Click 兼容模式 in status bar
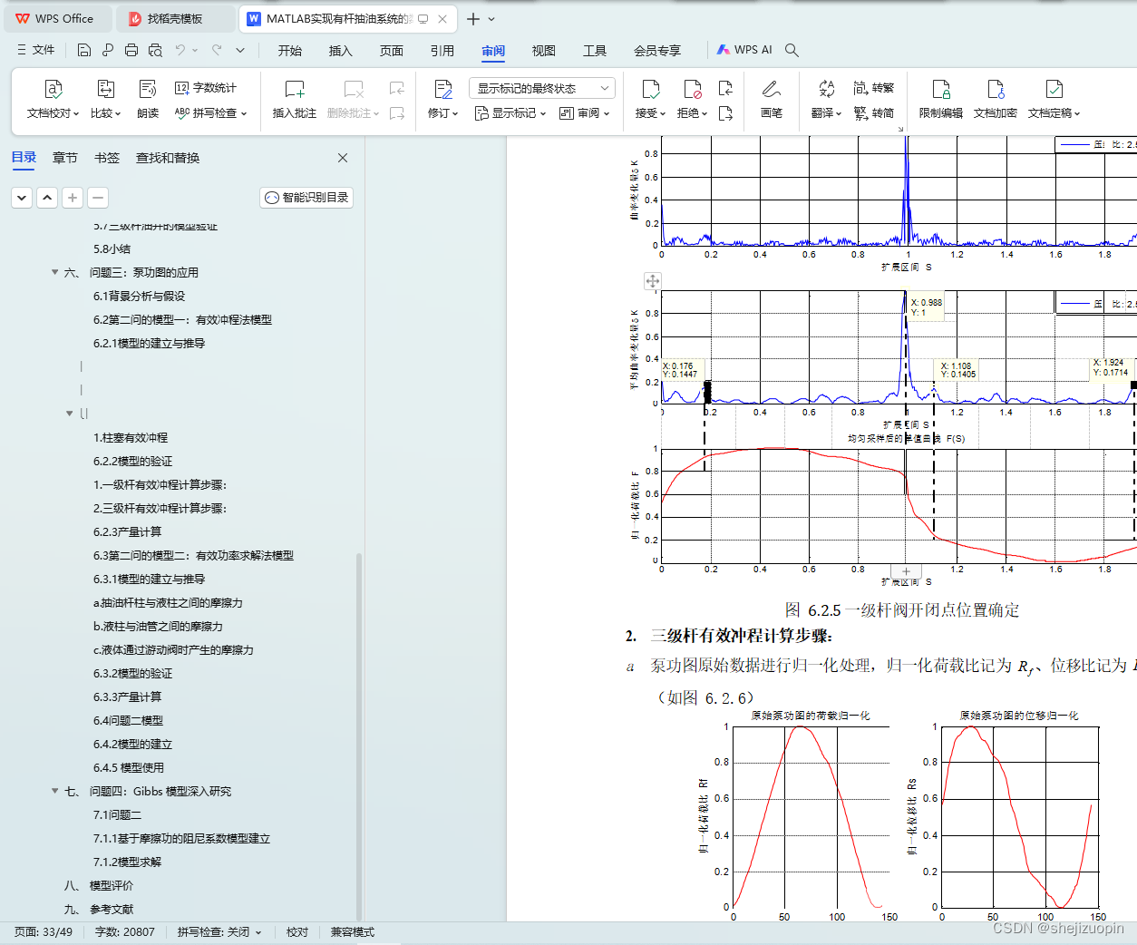Image resolution: width=1137 pixels, height=945 pixels. tap(352, 932)
